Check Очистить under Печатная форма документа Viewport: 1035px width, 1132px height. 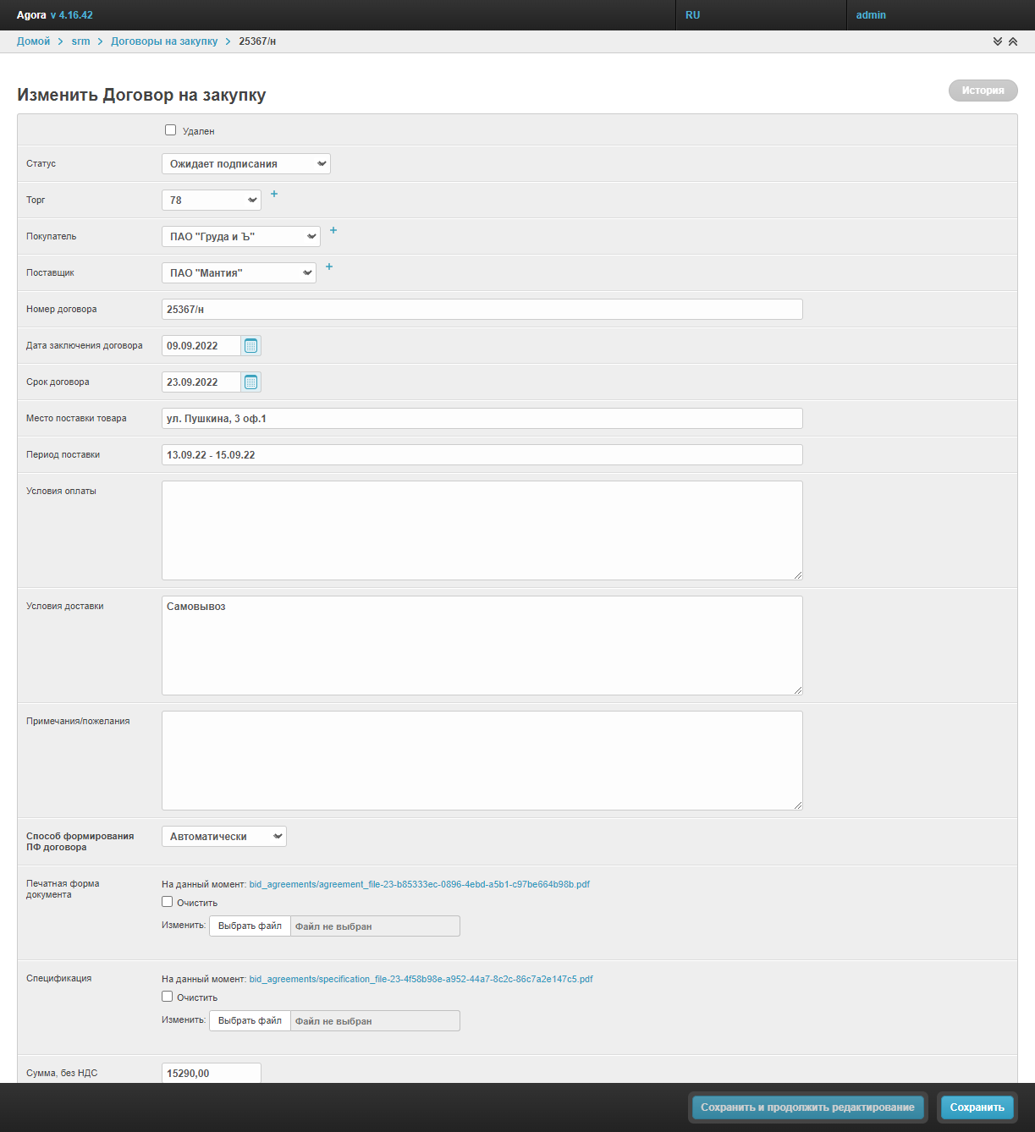coord(168,902)
